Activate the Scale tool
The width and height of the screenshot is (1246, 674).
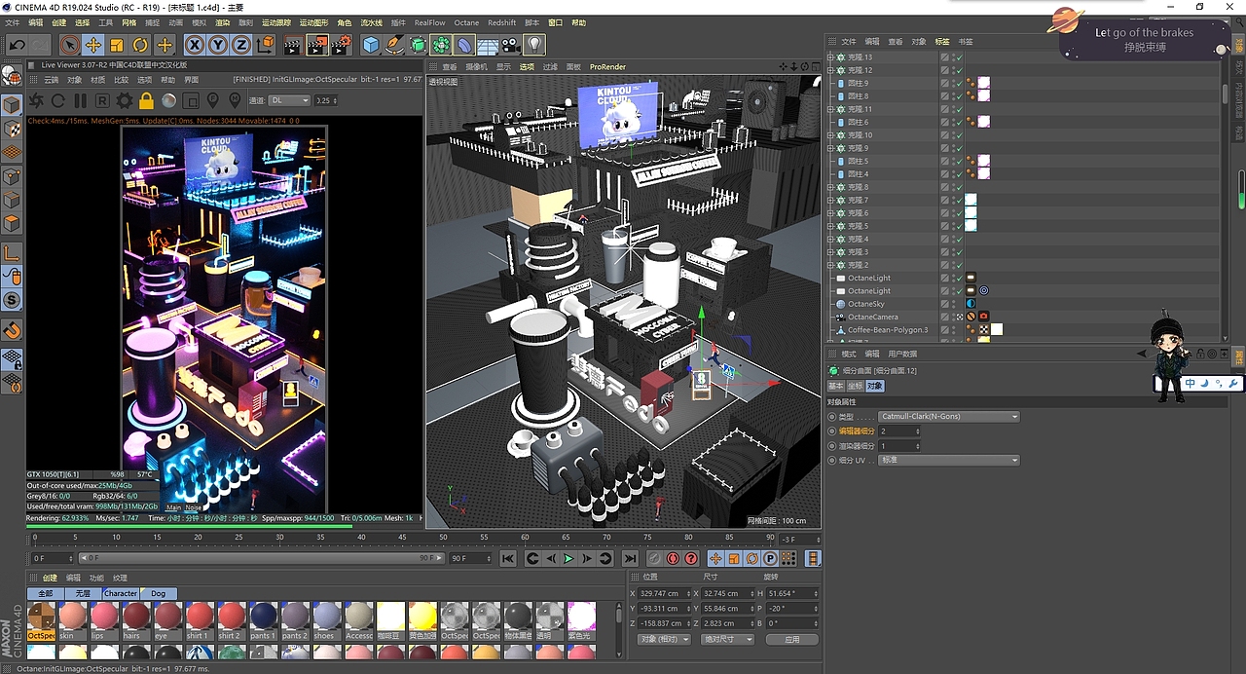[x=116, y=45]
